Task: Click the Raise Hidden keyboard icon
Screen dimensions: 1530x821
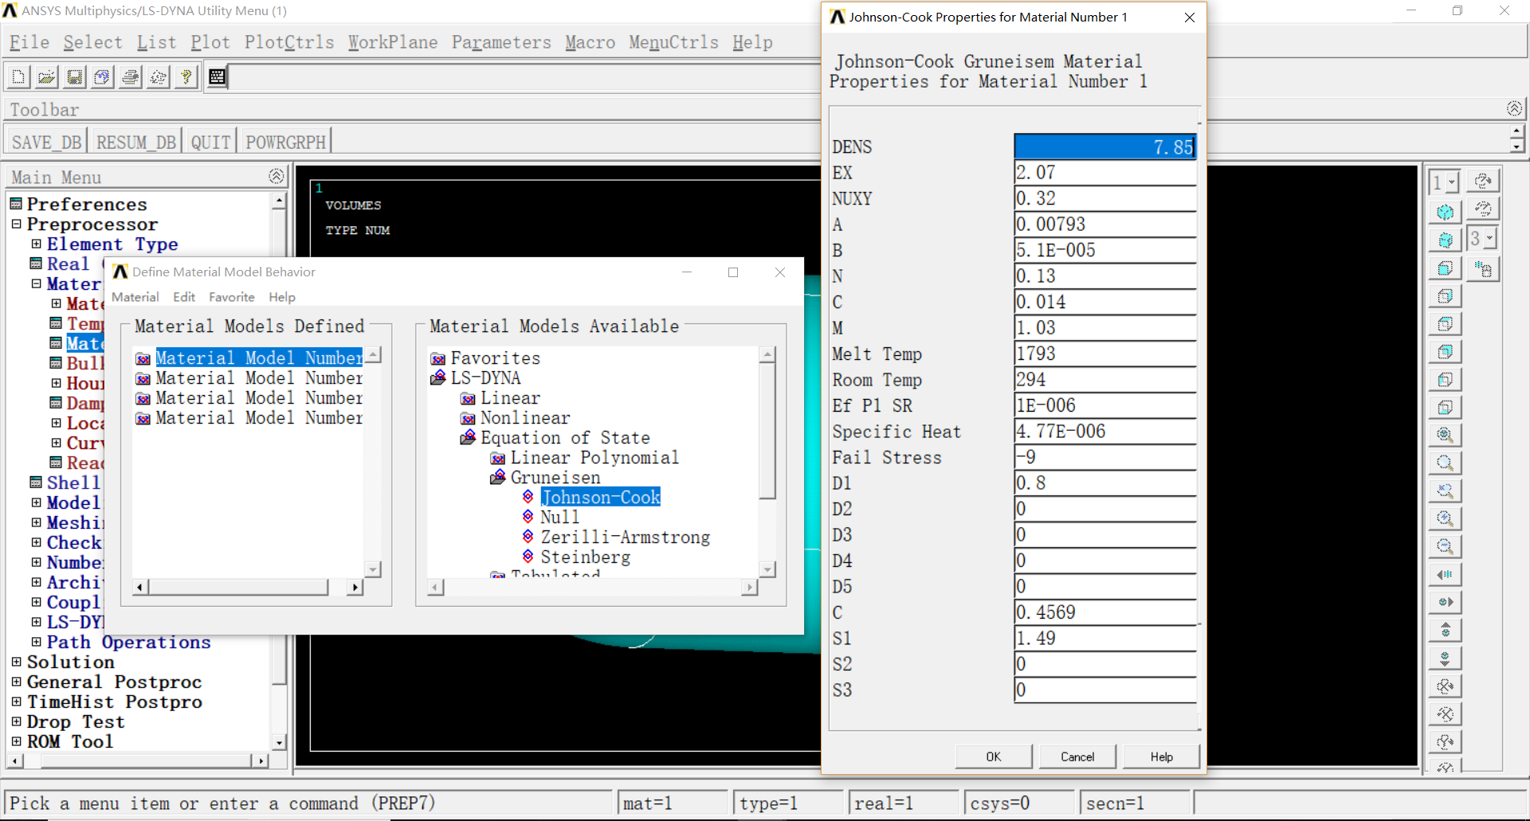Action: coord(217,76)
